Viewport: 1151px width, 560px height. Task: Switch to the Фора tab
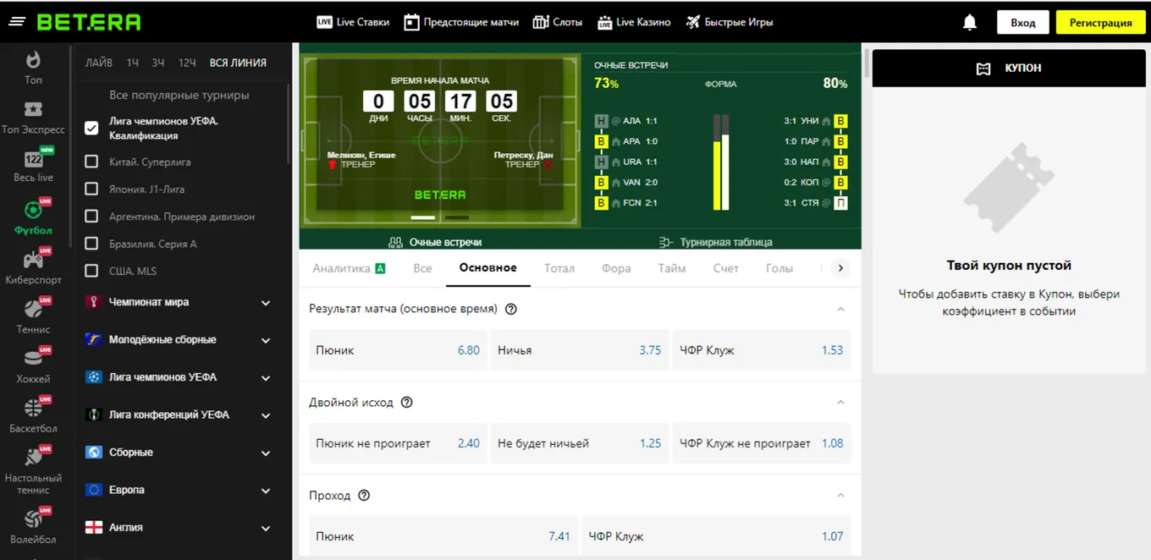point(616,268)
